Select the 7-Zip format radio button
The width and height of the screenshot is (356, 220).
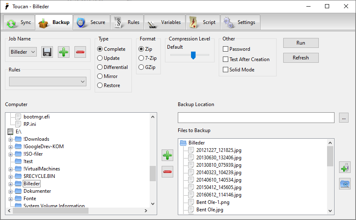(x=141, y=58)
